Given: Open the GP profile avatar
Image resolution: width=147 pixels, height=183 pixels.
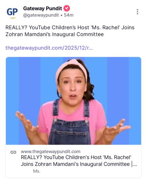Looking at the screenshot, I should point(12,13).
